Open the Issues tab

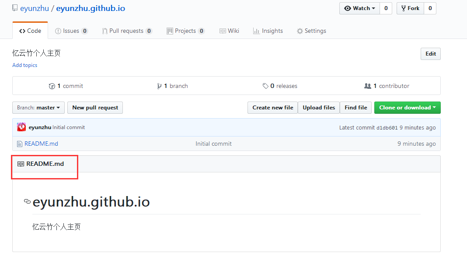pos(71,31)
